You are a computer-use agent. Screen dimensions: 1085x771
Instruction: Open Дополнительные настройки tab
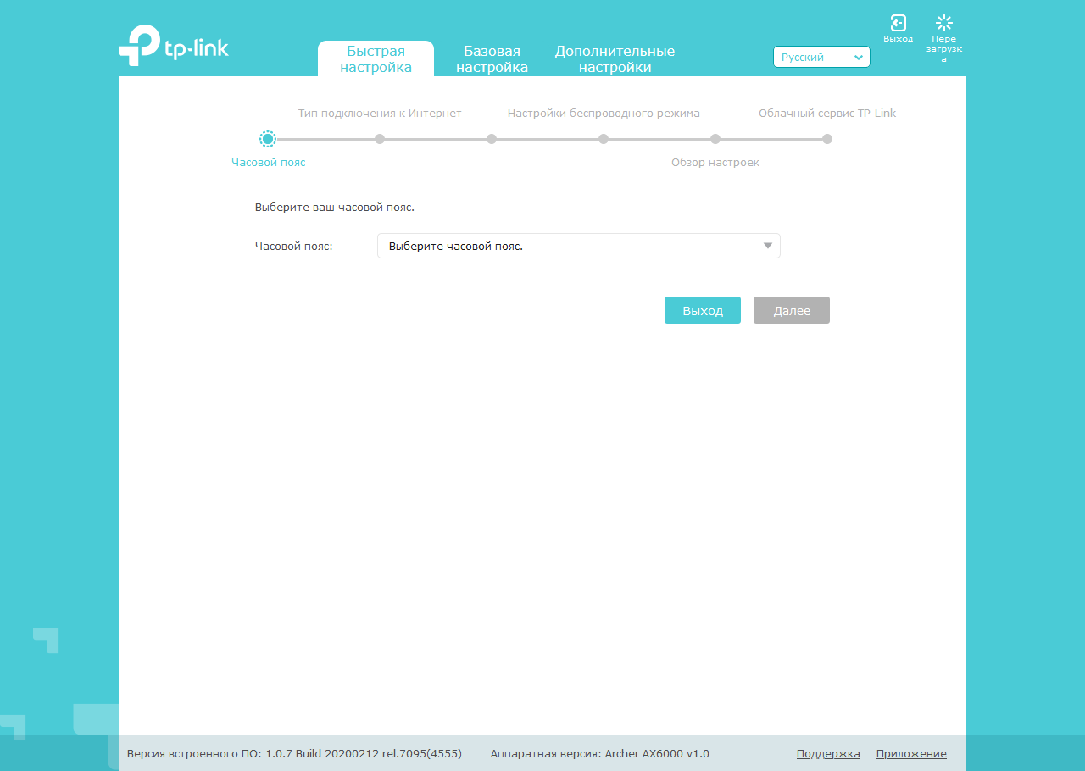[615, 59]
